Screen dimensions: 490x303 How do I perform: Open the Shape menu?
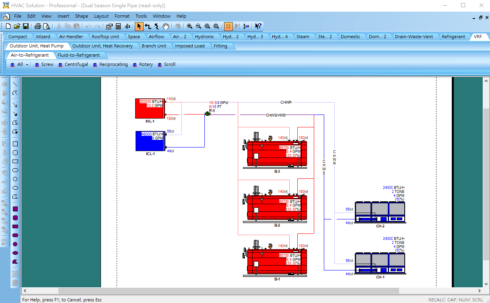click(81, 16)
